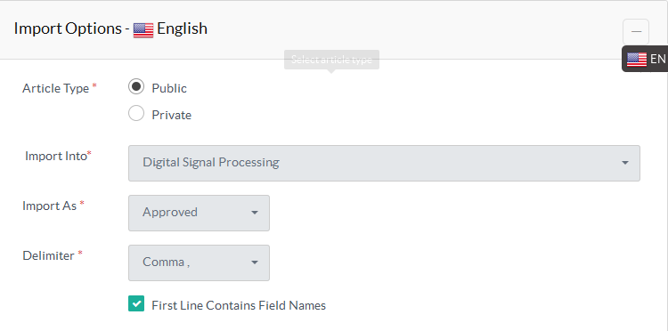Click the Import Options - English header title
Screen dimensions: 668x331
pos(110,28)
